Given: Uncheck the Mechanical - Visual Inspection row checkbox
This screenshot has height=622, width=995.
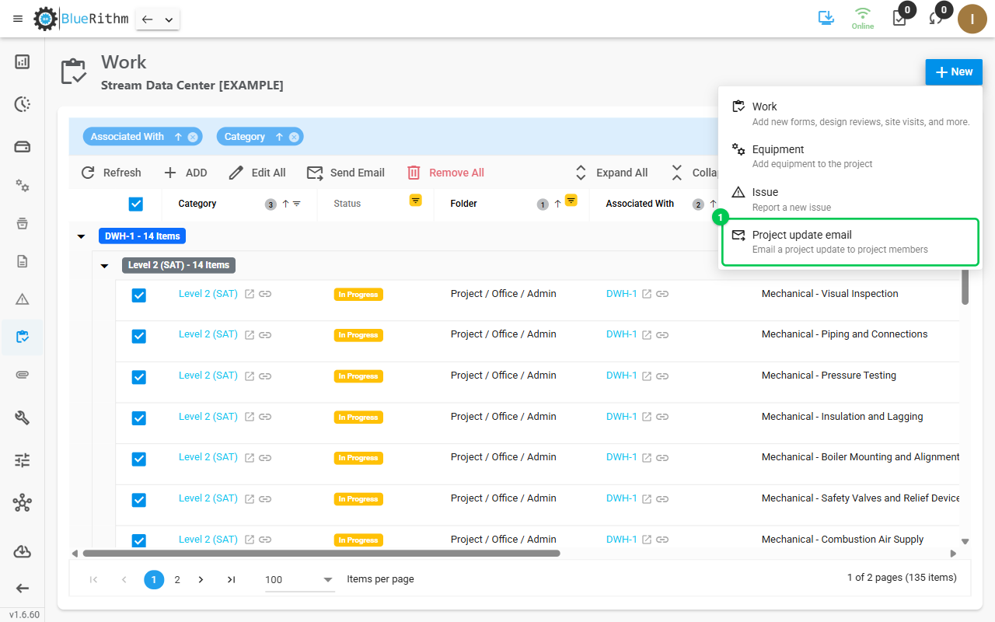Looking at the screenshot, I should [139, 295].
